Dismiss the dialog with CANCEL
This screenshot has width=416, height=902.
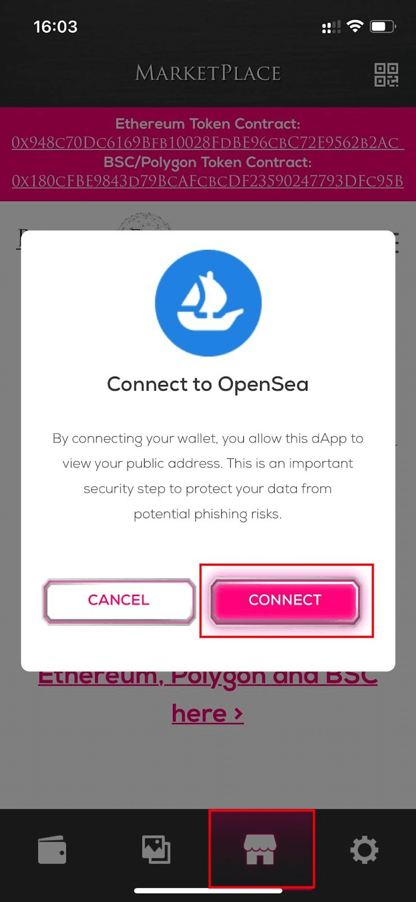(x=119, y=600)
